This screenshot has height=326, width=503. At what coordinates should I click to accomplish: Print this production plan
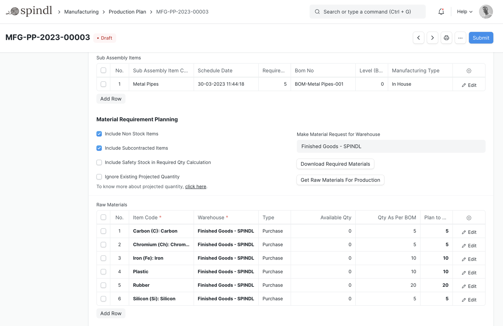[446, 38]
